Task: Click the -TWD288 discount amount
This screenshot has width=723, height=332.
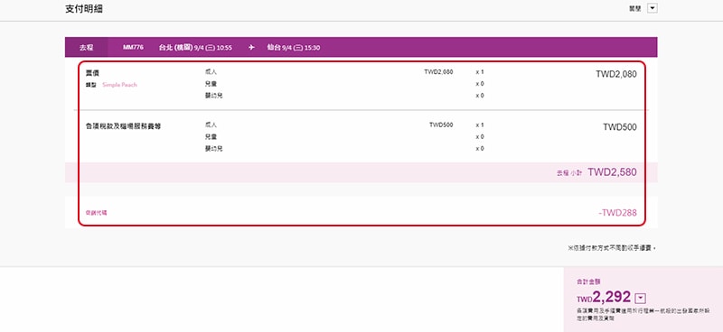Action: (x=617, y=213)
